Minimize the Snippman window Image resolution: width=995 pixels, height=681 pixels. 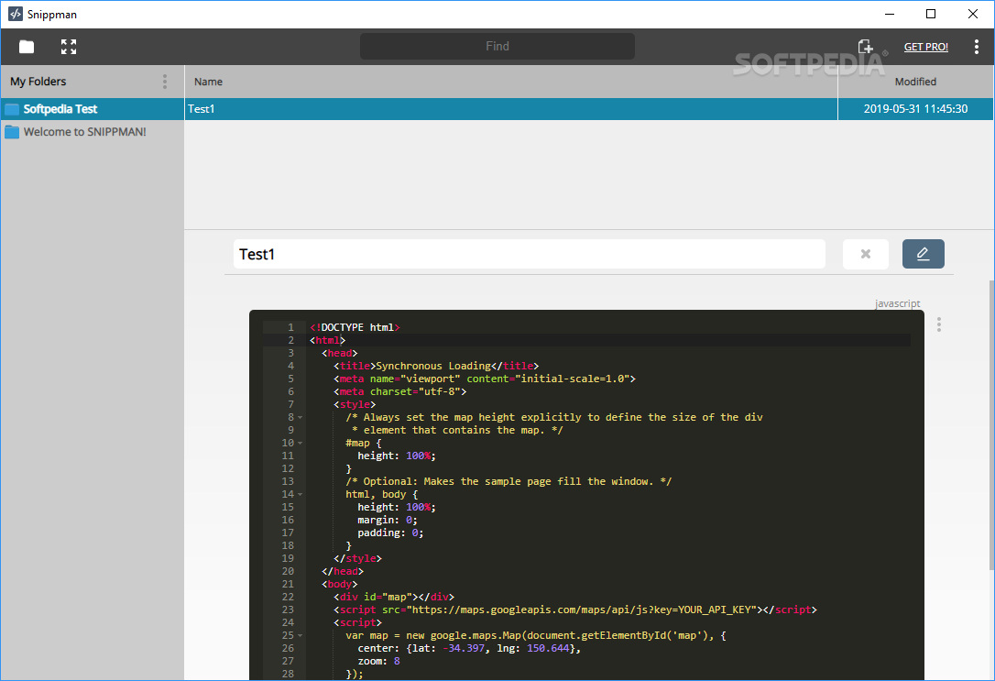coord(890,14)
